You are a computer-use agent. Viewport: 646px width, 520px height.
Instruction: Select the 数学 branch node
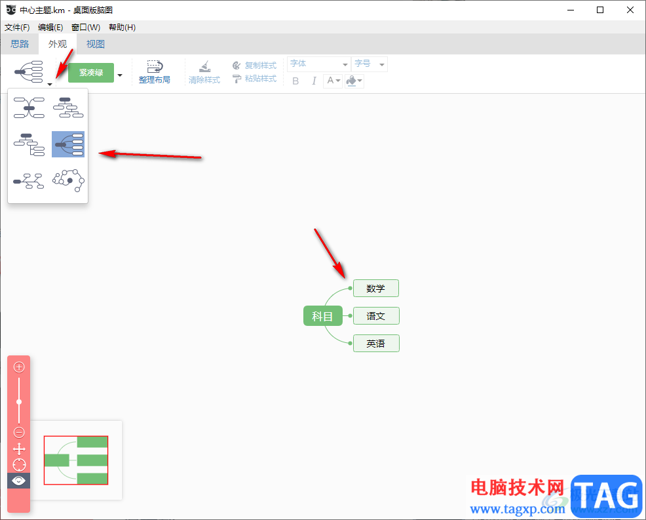(375, 289)
